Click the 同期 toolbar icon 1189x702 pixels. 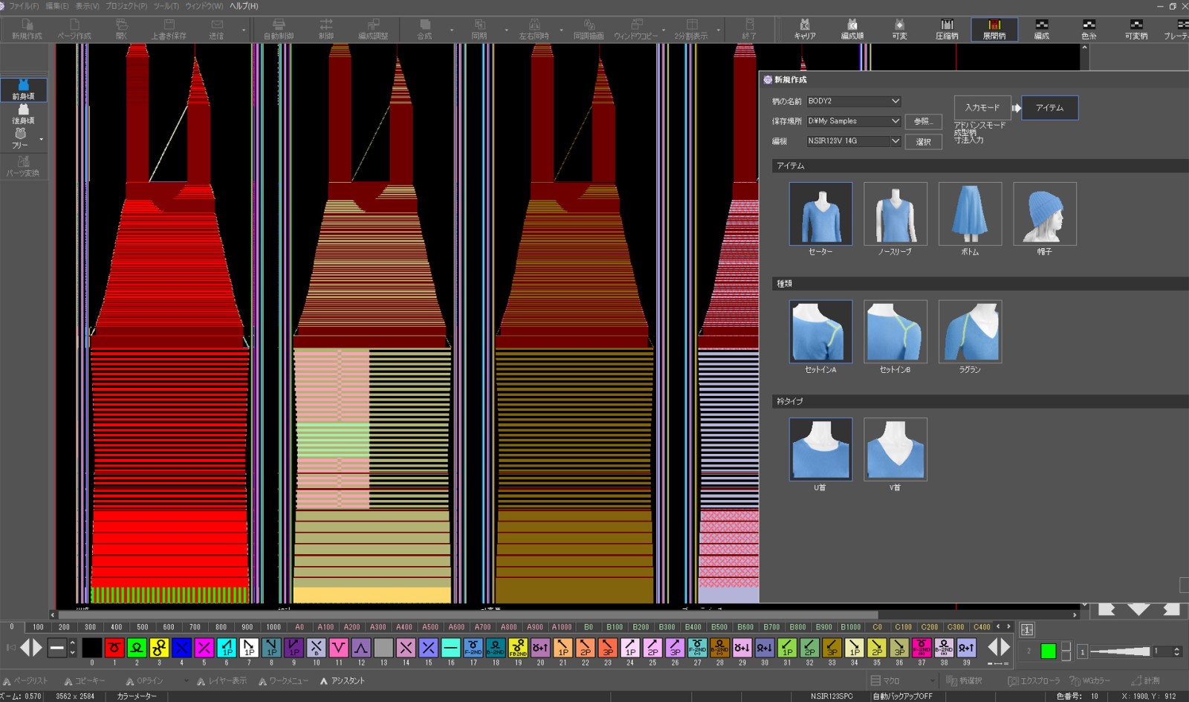tap(479, 29)
